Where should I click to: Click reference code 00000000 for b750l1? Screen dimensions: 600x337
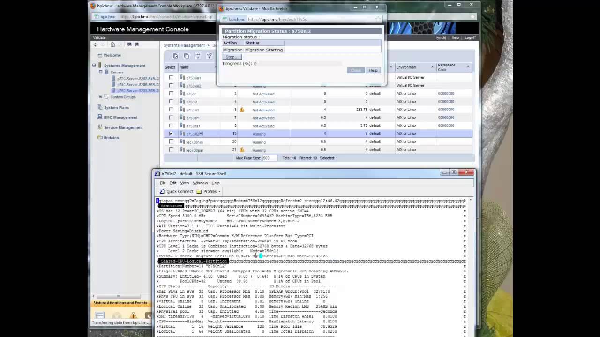(446, 94)
